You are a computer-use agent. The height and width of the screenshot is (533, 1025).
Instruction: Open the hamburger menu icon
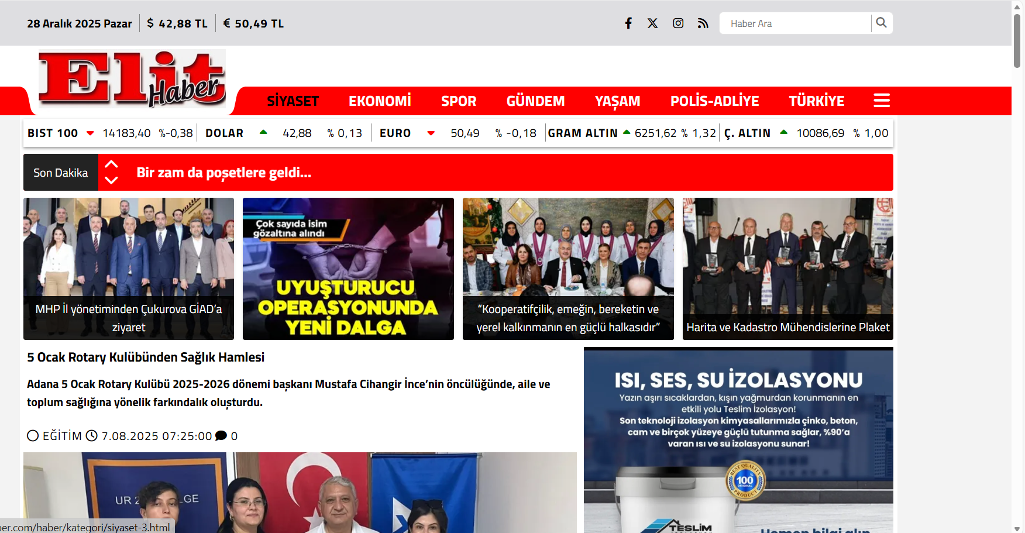881,101
